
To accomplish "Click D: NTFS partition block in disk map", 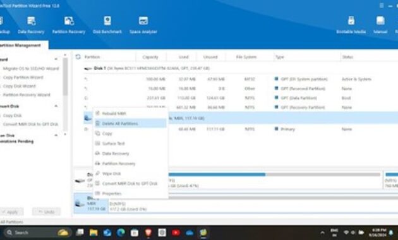I will tap(253, 204).
